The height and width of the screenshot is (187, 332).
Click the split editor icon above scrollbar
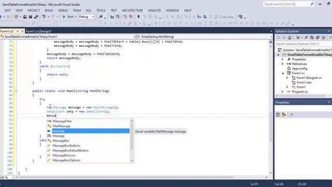pos(271,42)
